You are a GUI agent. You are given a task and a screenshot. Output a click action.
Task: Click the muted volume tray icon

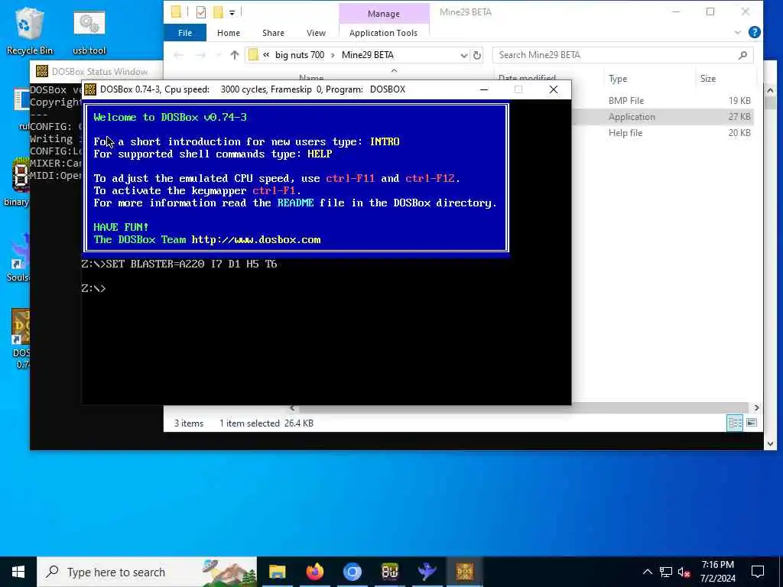684,572
